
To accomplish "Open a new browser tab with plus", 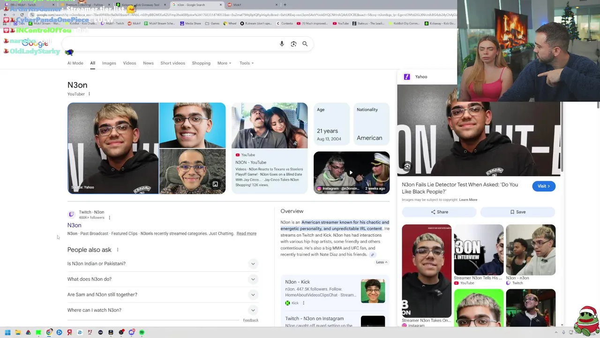I will point(285,5).
